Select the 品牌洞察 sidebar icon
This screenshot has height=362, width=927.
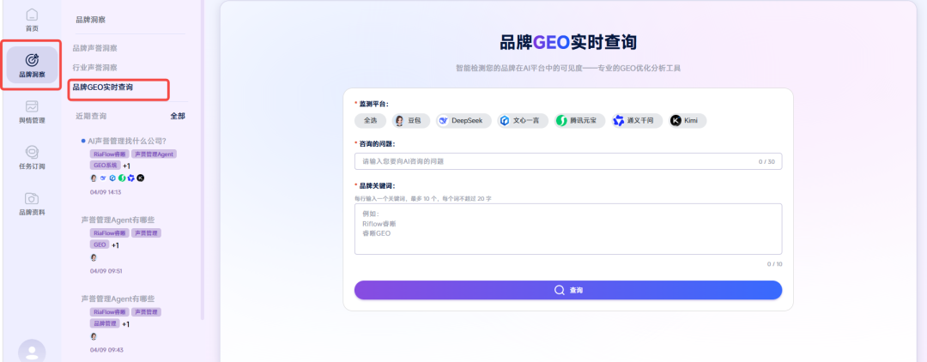pos(32,65)
